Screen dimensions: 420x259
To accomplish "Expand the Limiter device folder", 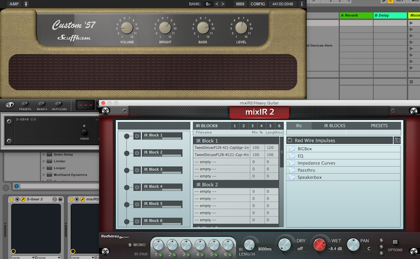I will [x=44, y=161].
